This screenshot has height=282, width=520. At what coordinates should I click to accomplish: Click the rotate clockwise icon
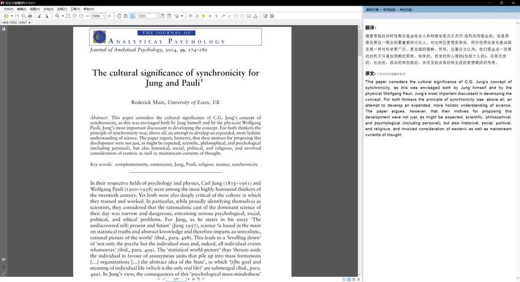pos(46,16)
